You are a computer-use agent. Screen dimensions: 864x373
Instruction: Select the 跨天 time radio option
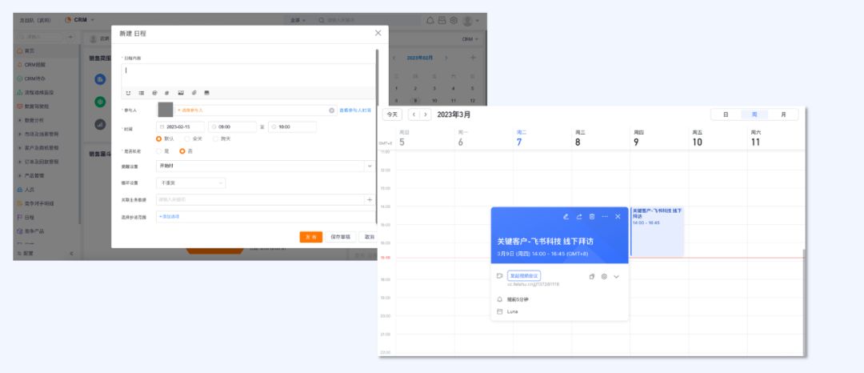pyautogui.click(x=215, y=138)
